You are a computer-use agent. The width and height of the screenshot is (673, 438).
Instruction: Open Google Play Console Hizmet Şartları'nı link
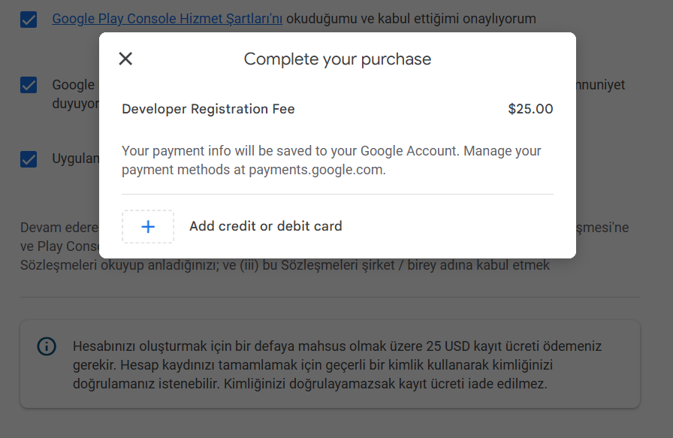pos(167,19)
